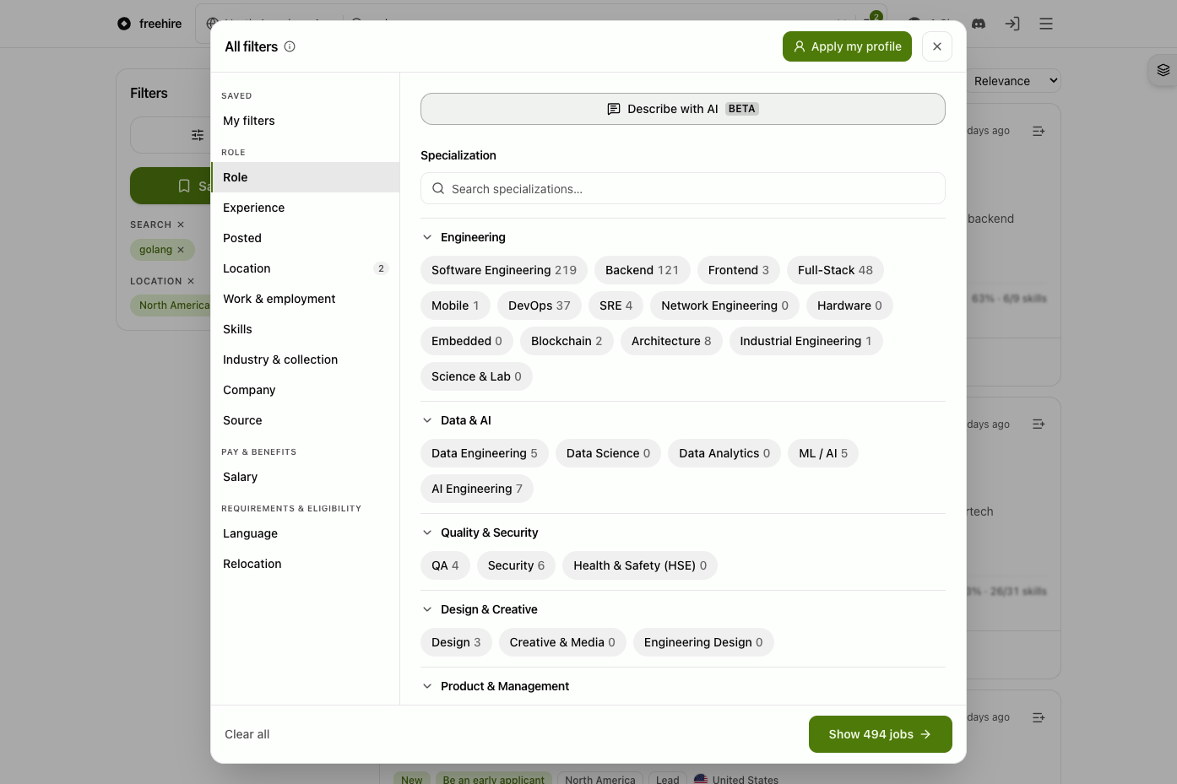Close the All filters dialog
The height and width of the screenshot is (784, 1177).
[937, 46]
